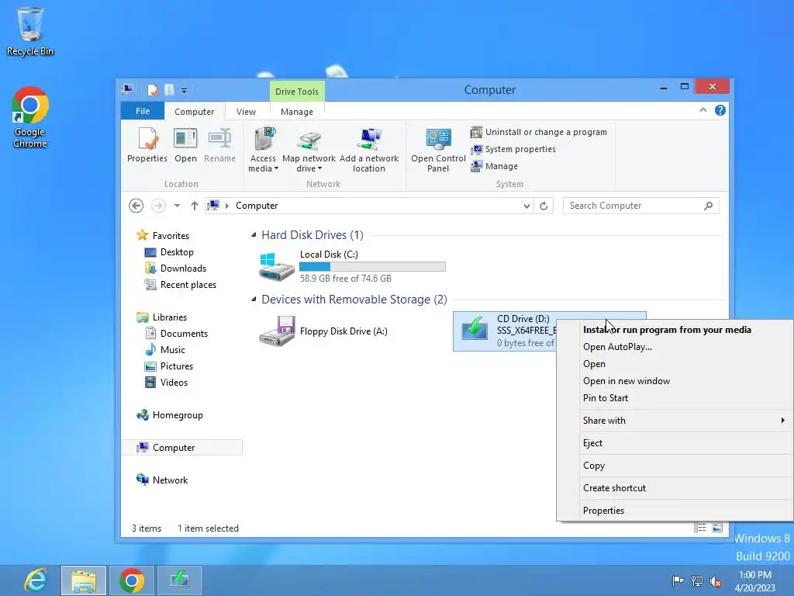The image size is (794, 596).
Task: Click the Drive Tools contextual tab
Action: [297, 92]
